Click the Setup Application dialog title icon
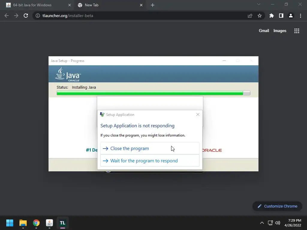 [x=102, y=114]
